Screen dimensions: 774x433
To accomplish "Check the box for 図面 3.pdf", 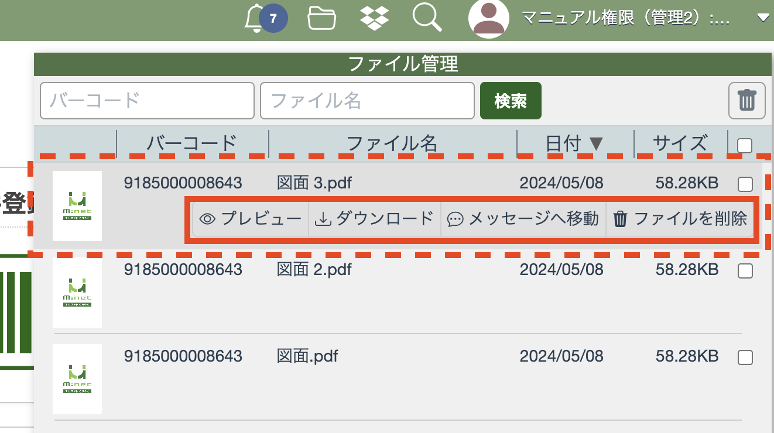I will pos(745,184).
